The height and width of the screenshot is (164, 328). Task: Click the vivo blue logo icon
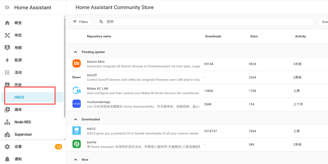pyautogui.click(x=77, y=104)
